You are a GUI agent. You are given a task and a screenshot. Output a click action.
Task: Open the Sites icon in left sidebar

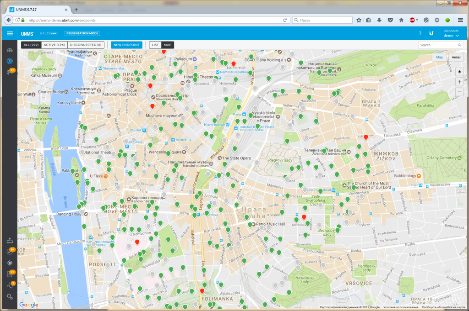click(x=10, y=50)
